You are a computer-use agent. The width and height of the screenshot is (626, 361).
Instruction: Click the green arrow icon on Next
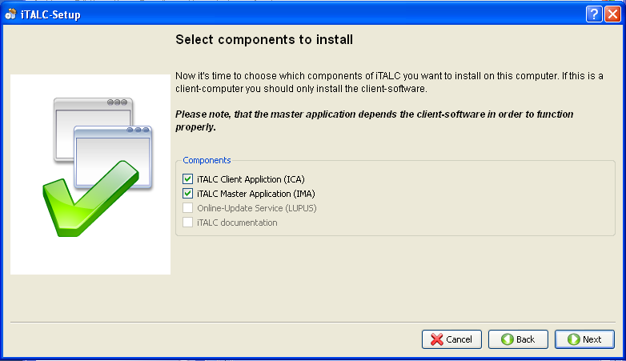[573, 339]
